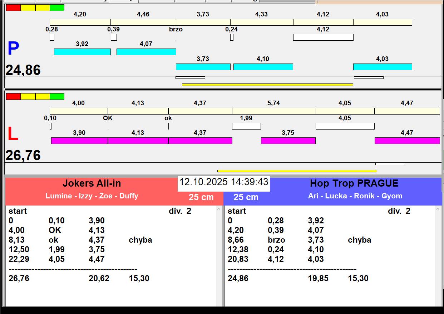Click the cream 4,46 segment in lane P
The image size is (444, 314).
[143, 22]
